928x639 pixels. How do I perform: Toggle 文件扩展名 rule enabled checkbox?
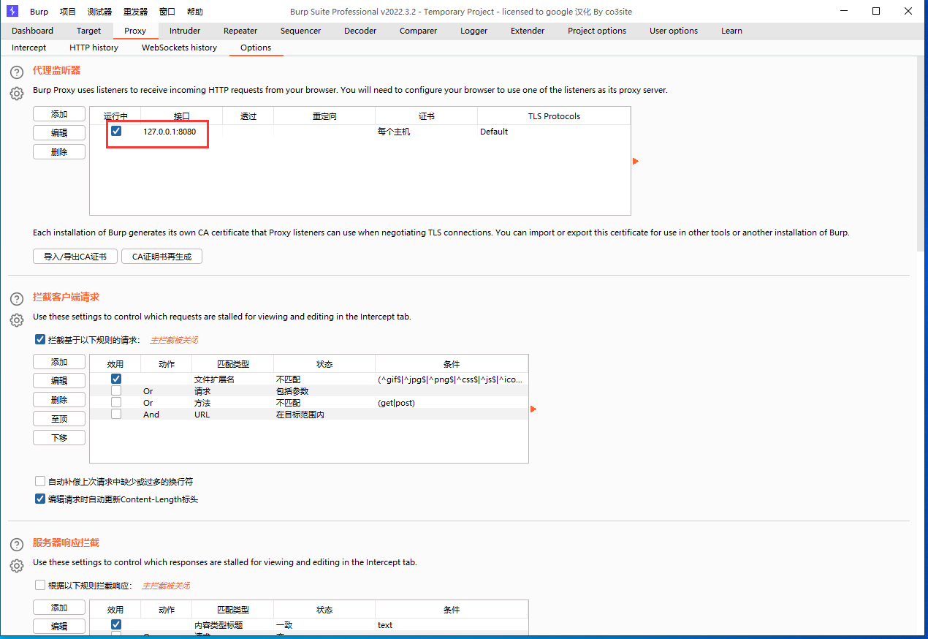tap(116, 379)
